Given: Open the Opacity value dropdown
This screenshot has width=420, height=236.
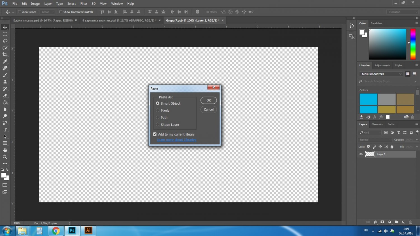Looking at the screenshot, I should coord(417,140).
